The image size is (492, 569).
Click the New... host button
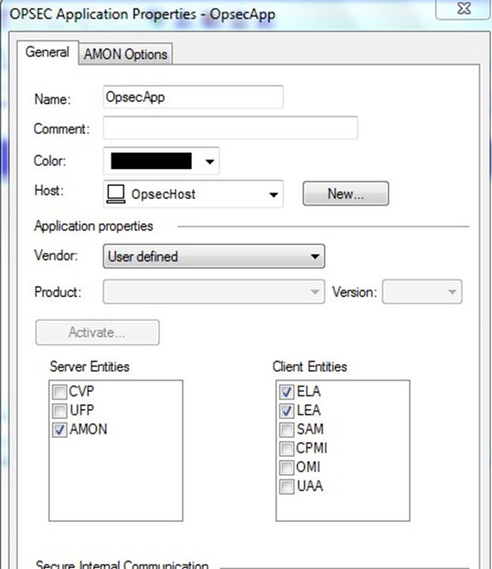346,194
